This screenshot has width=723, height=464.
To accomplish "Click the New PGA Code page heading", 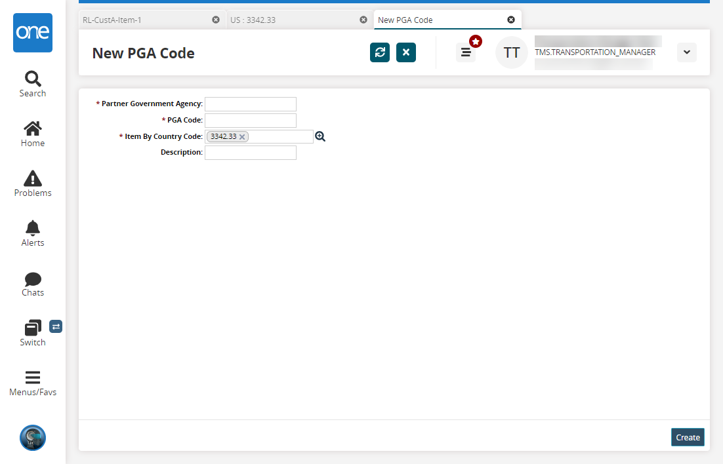I will (x=144, y=53).
